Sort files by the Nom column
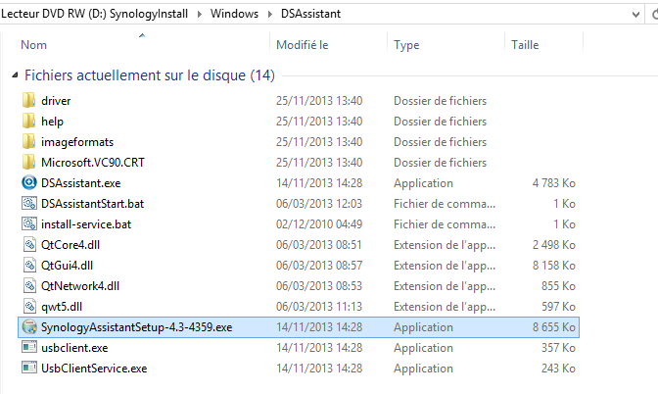 pyautogui.click(x=33, y=44)
